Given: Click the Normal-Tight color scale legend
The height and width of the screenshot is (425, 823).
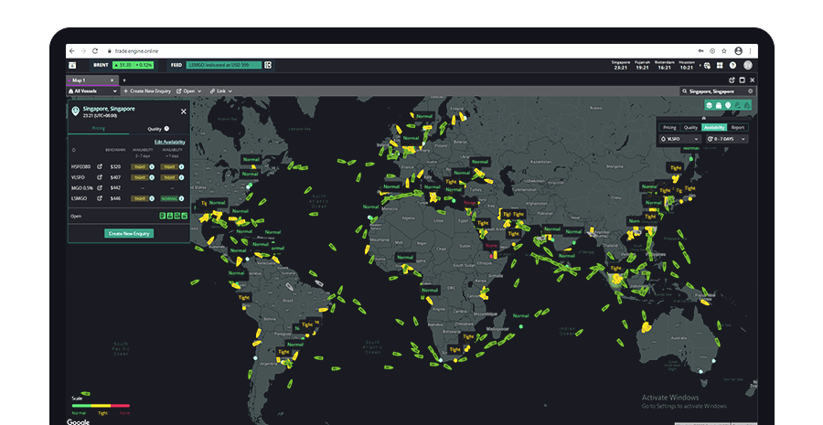Looking at the screenshot, I should 101,405.
